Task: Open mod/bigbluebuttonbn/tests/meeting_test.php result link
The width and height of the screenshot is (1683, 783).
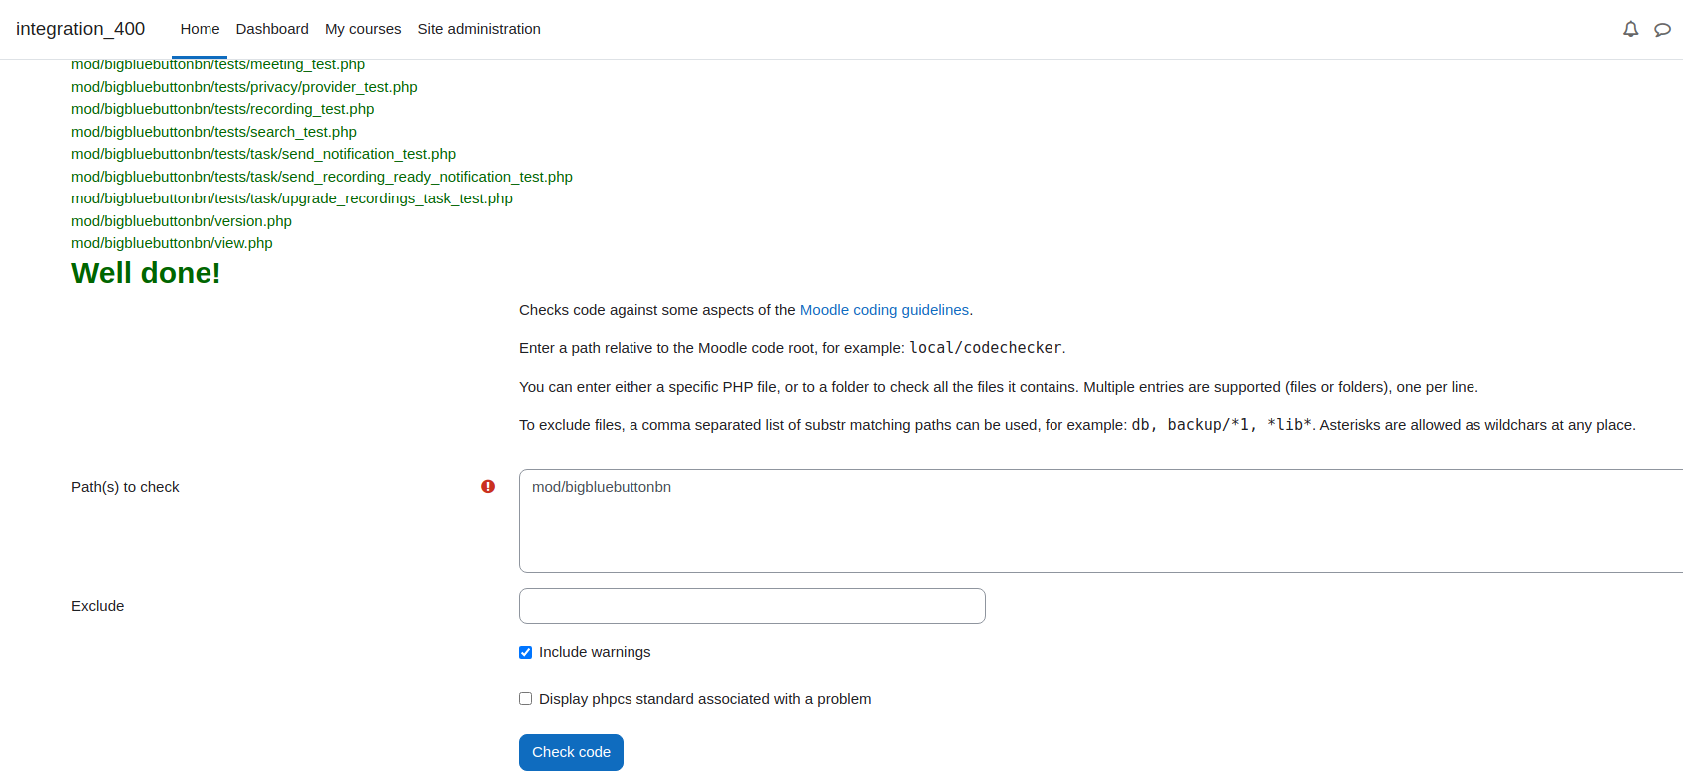Action: click(x=217, y=64)
